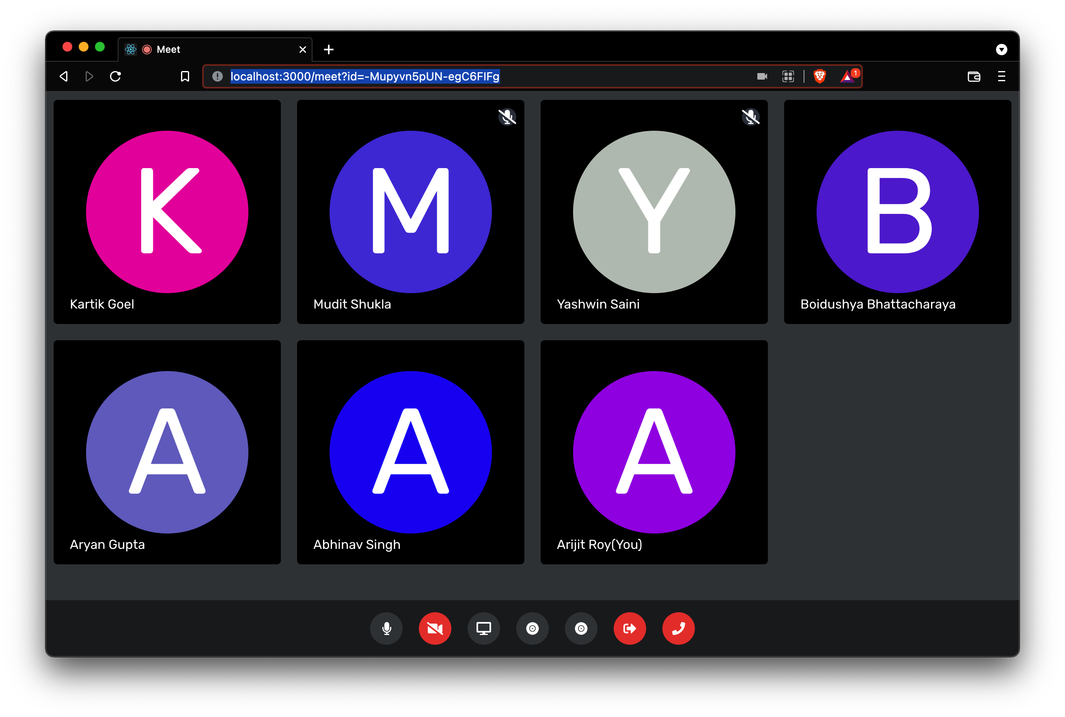Screen dimensions: 1065x717
Task: Click the camera permission icon in address bar
Action: [762, 76]
